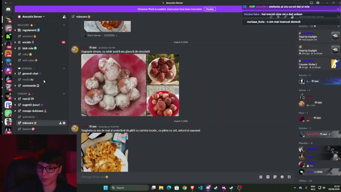Open regulament channel
Screen dimensions: 341x192
coord(41,30)
